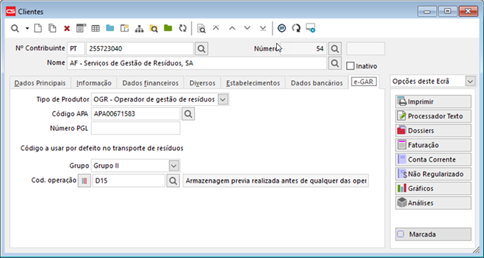Expand the Tipo de Produtor dropdown
Viewport: 484px width, 258px height.
click(x=223, y=100)
